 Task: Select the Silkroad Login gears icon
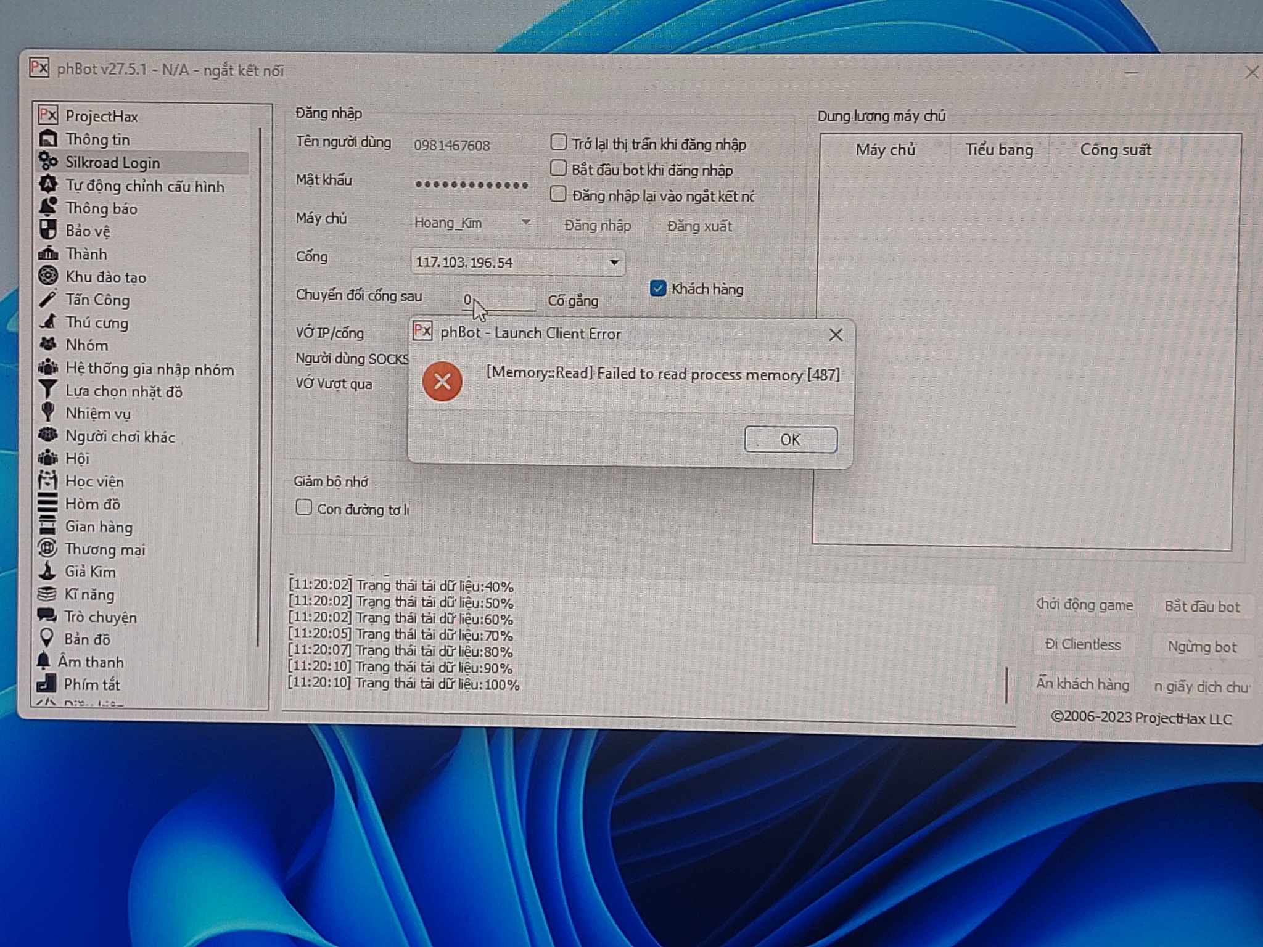48,161
